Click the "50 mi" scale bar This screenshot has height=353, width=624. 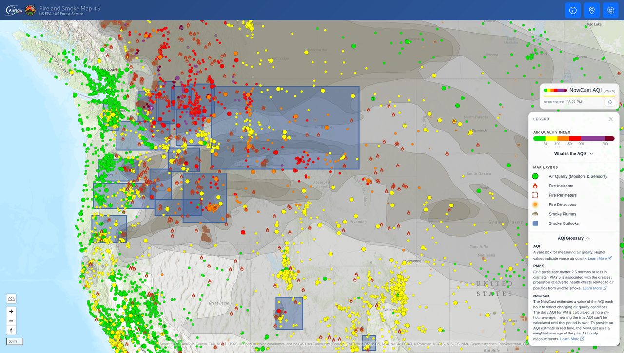(15, 341)
